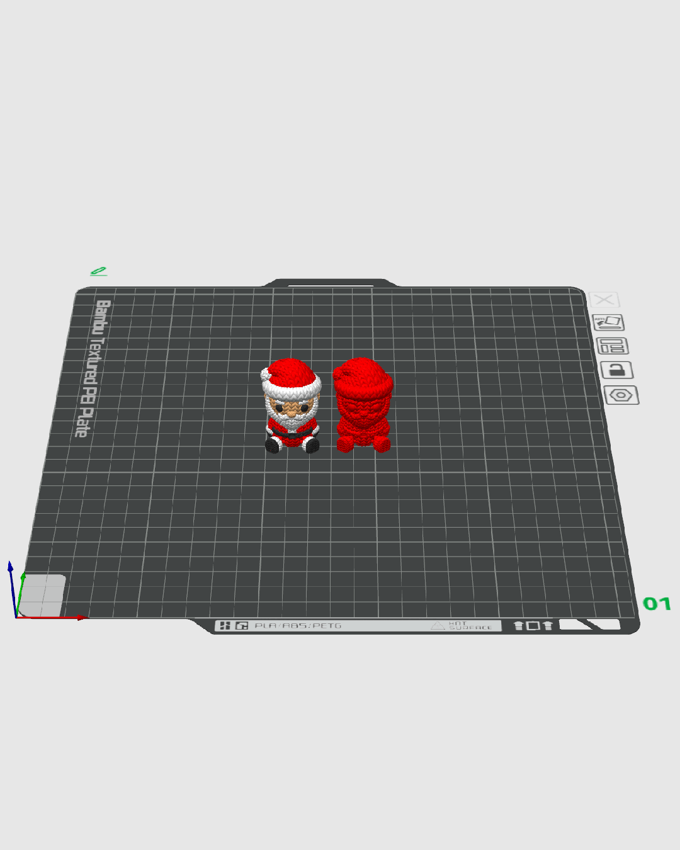The image size is (680, 850).
Task: Click the gray exclusion area at corner
Action: tap(42, 595)
